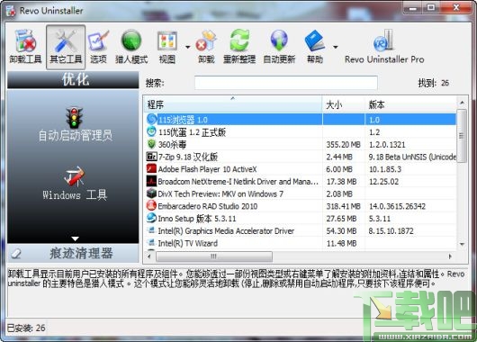
Task: Click the horizontal scrollbar thumb
Action: pyautogui.click(x=214, y=256)
